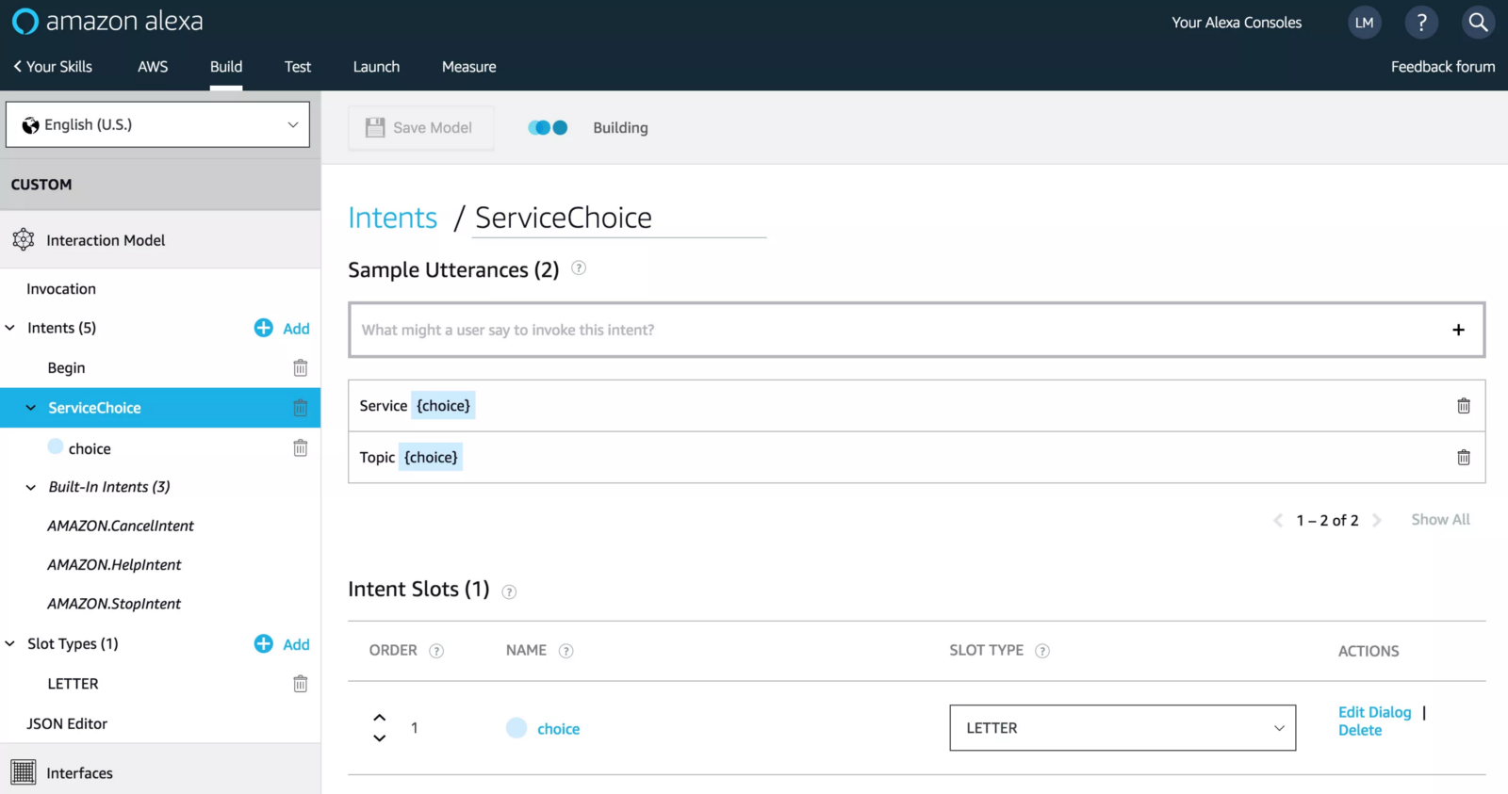The image size is (1508, 794).
Task: Click help icon beside Sample Utterances heading
Action: coord(579,268)
